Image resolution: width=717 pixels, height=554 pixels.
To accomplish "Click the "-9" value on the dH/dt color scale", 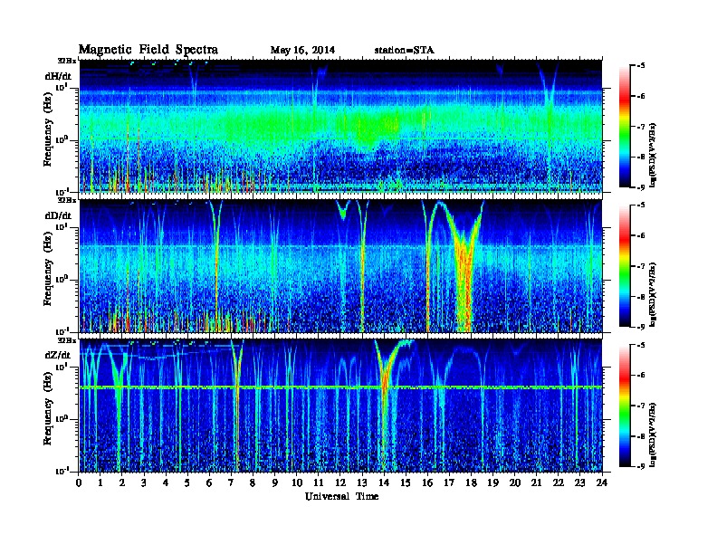I will click(641, 187).
